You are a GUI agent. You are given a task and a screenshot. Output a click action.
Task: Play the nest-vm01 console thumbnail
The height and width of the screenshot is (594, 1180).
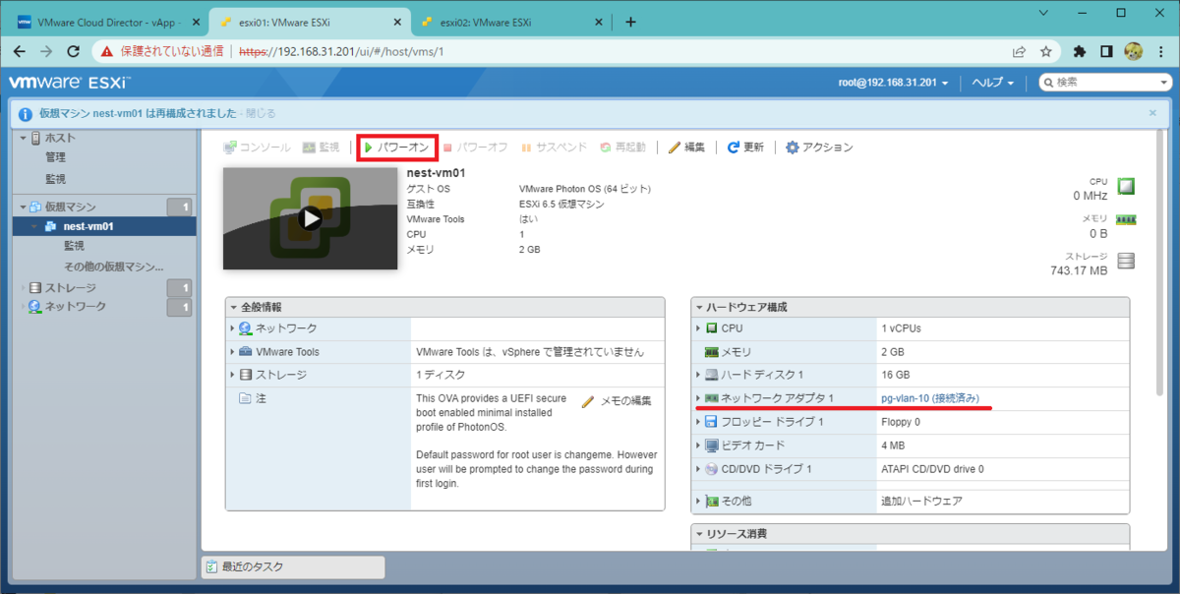(x=311, y=218)
